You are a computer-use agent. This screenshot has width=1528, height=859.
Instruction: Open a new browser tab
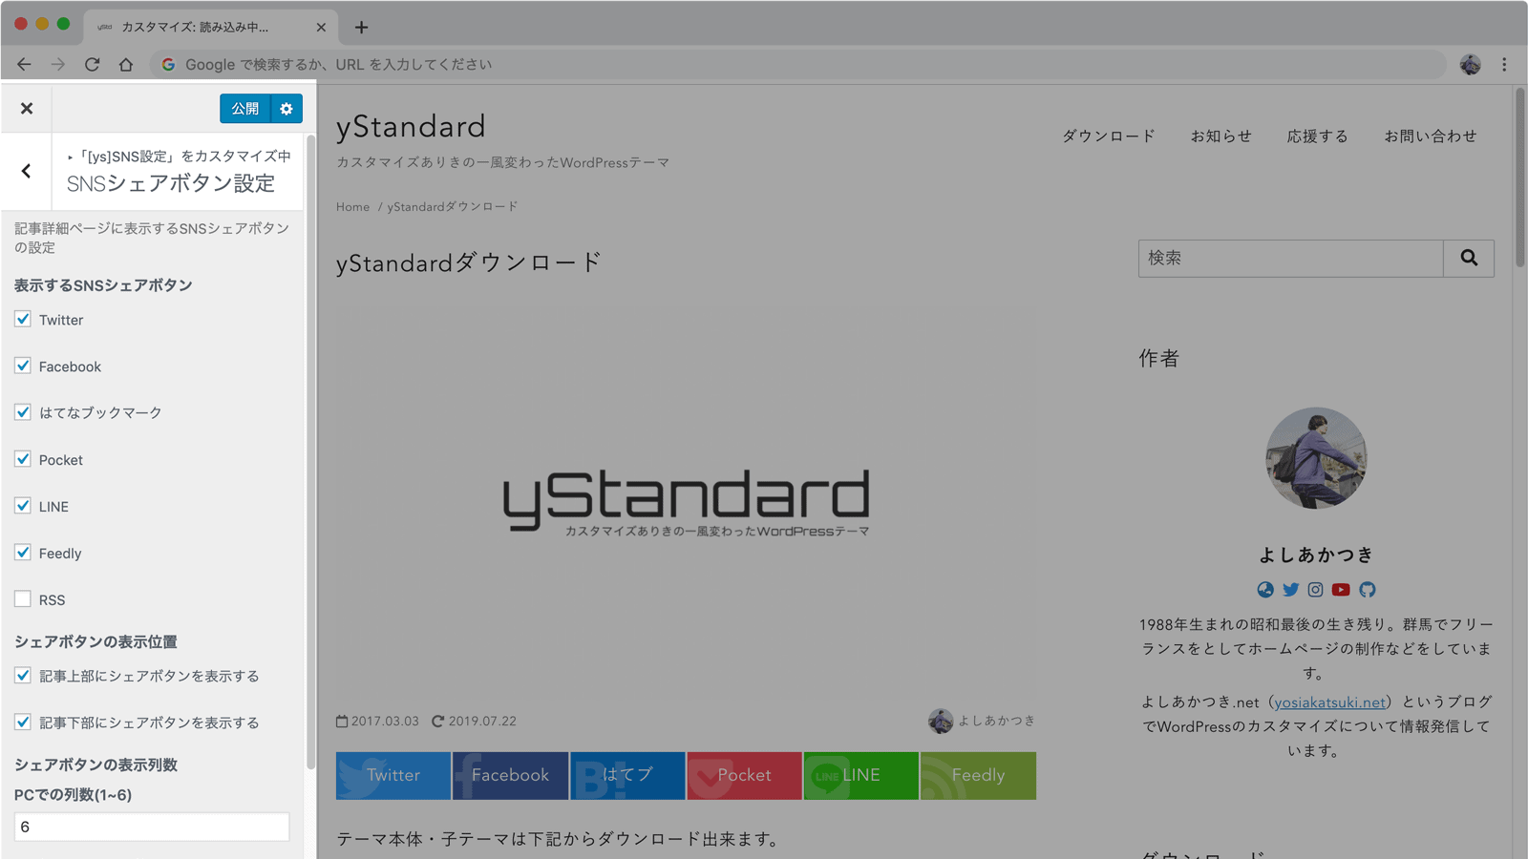coord(361,27)
